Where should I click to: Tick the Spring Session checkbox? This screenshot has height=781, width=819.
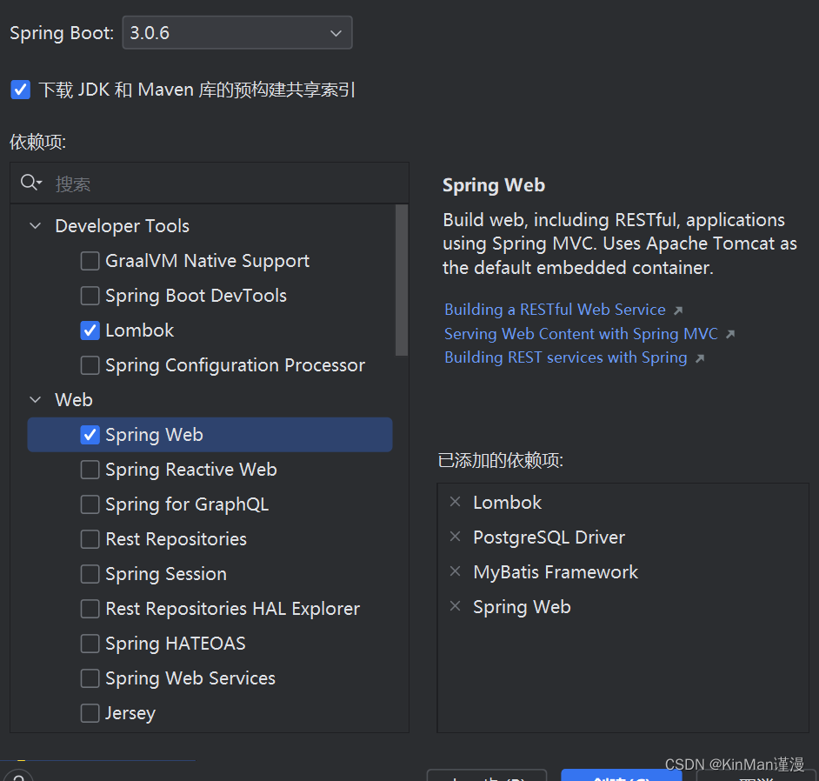pos(90,574)
